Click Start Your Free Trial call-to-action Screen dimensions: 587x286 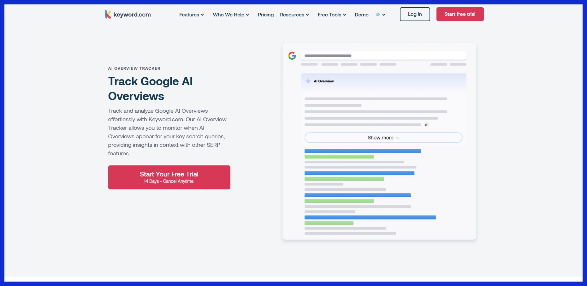pyautogui.click(x=169, y=177)
